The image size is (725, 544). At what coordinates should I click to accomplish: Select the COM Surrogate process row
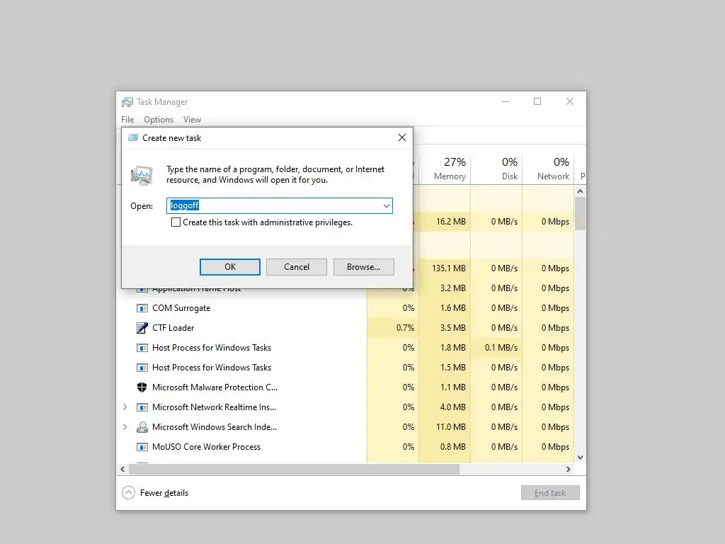point(346,308)
